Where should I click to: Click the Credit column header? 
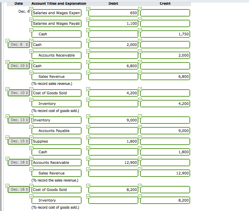pos(165,4)
